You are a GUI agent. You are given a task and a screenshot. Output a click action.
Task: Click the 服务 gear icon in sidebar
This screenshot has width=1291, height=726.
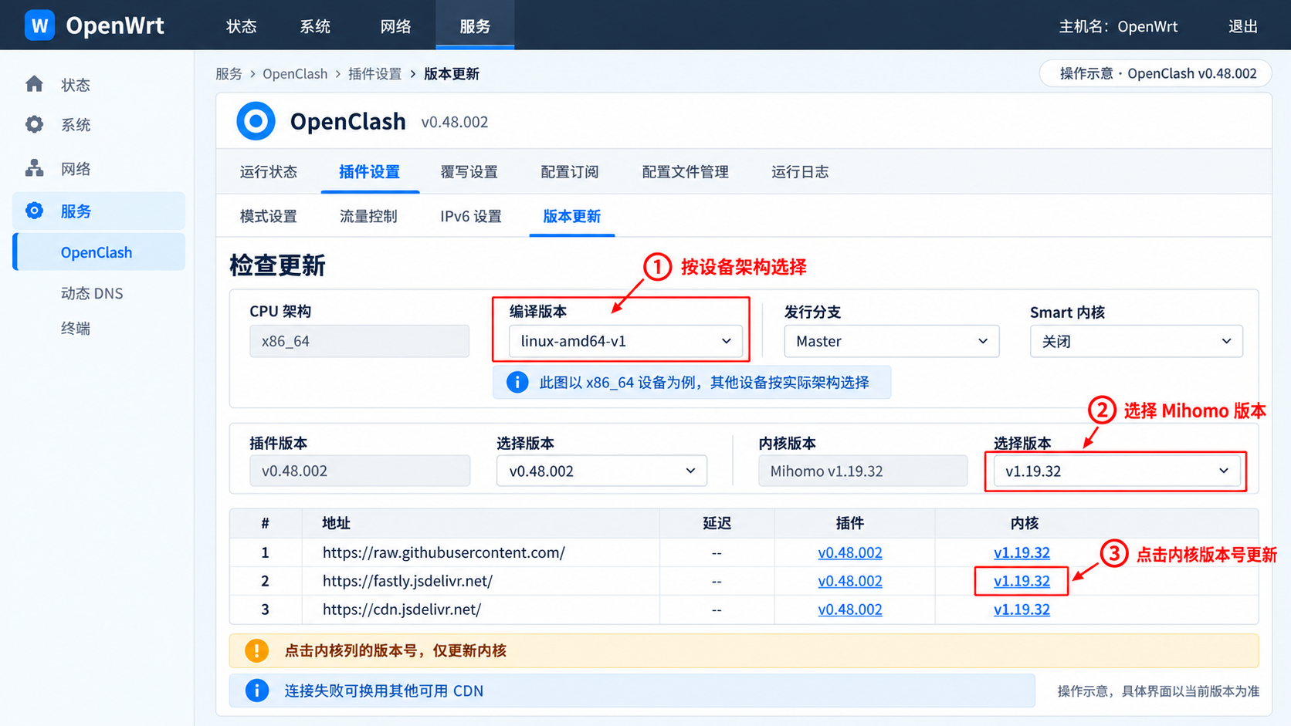(34, 211)
